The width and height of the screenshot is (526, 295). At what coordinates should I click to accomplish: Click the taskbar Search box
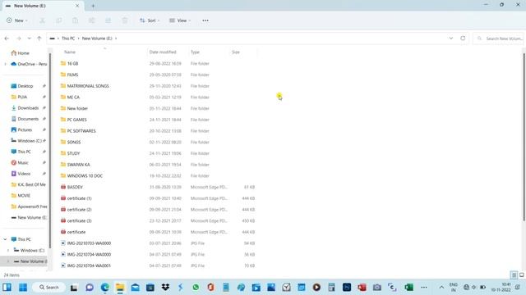tap(49, 288)
